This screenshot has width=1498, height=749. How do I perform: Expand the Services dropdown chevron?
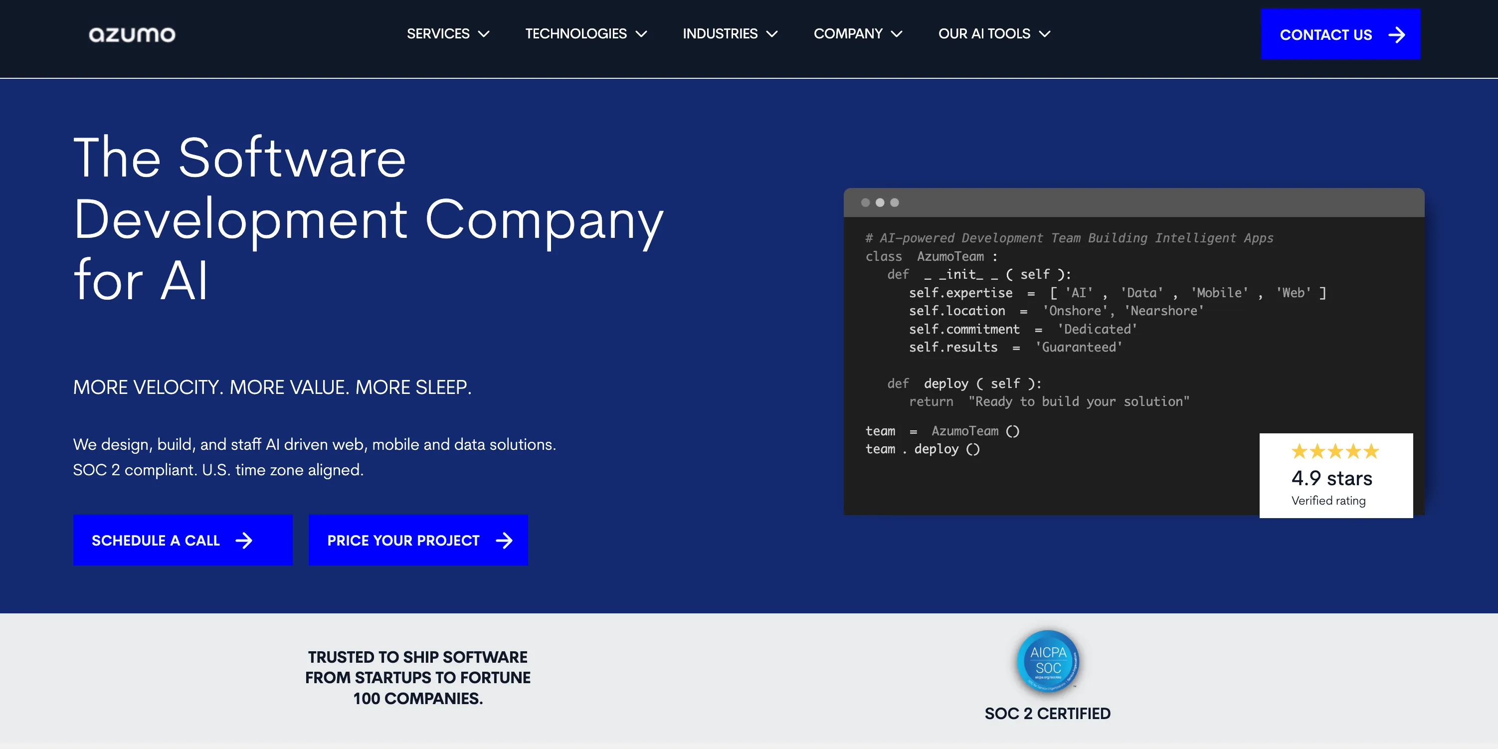pyautogui.click(x=484, y=34)
